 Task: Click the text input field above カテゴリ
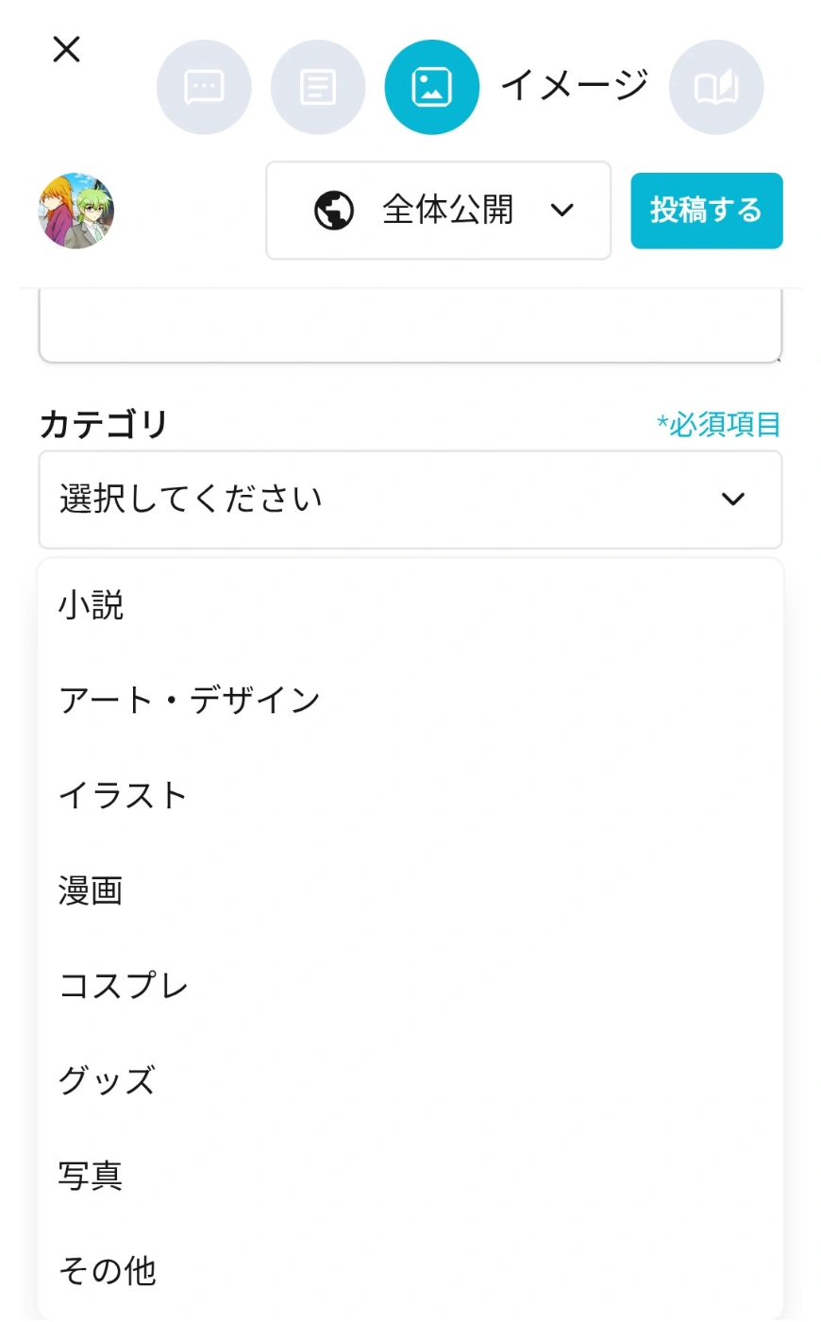pos(410,327)
